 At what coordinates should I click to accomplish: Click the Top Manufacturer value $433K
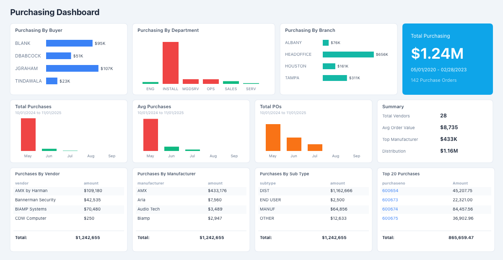click(x=449, y=139)
